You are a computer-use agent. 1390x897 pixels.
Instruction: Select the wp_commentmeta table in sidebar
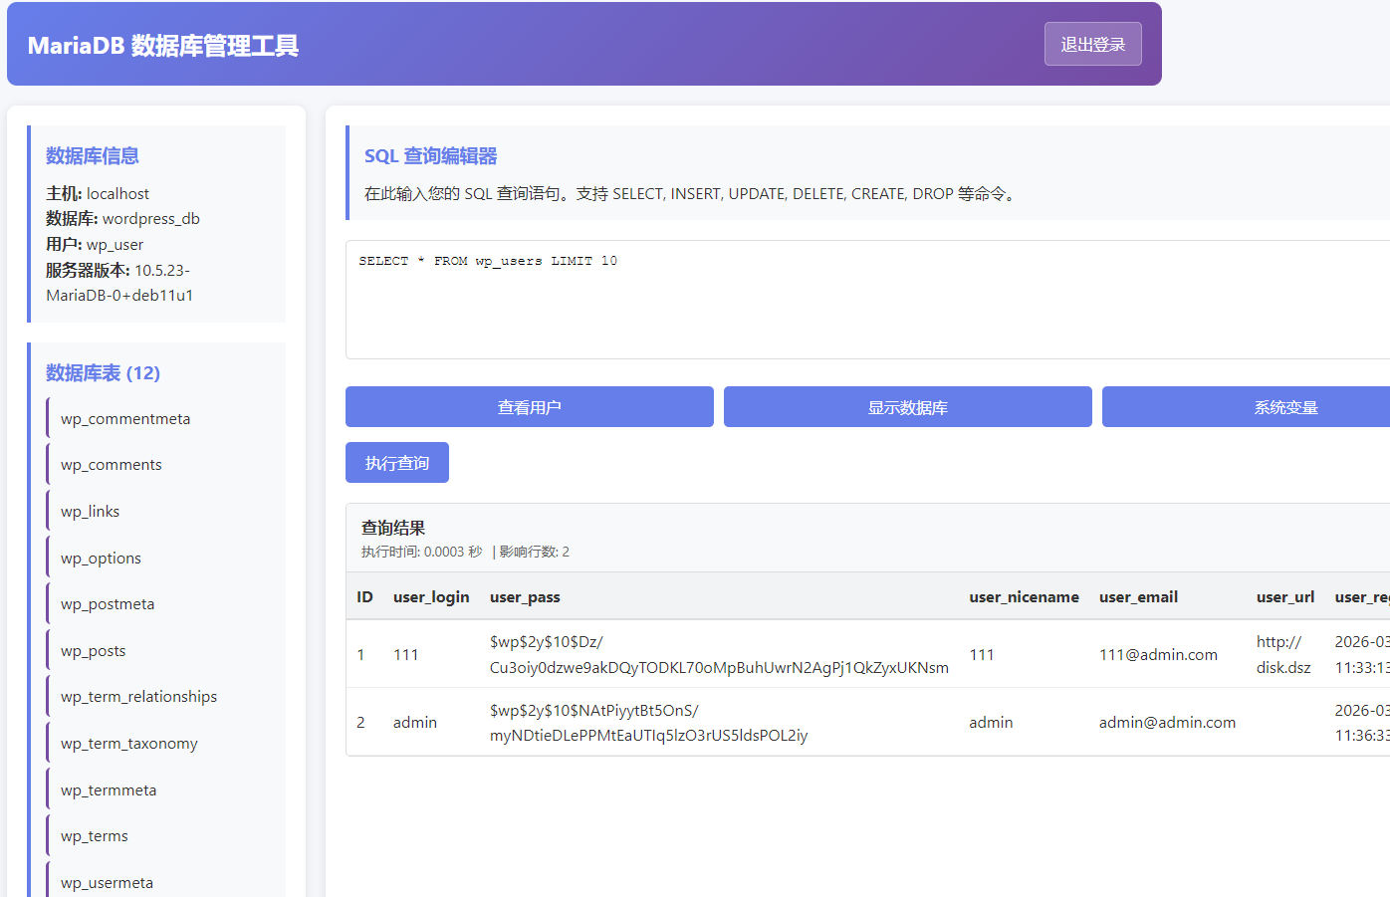pos(125,419)
